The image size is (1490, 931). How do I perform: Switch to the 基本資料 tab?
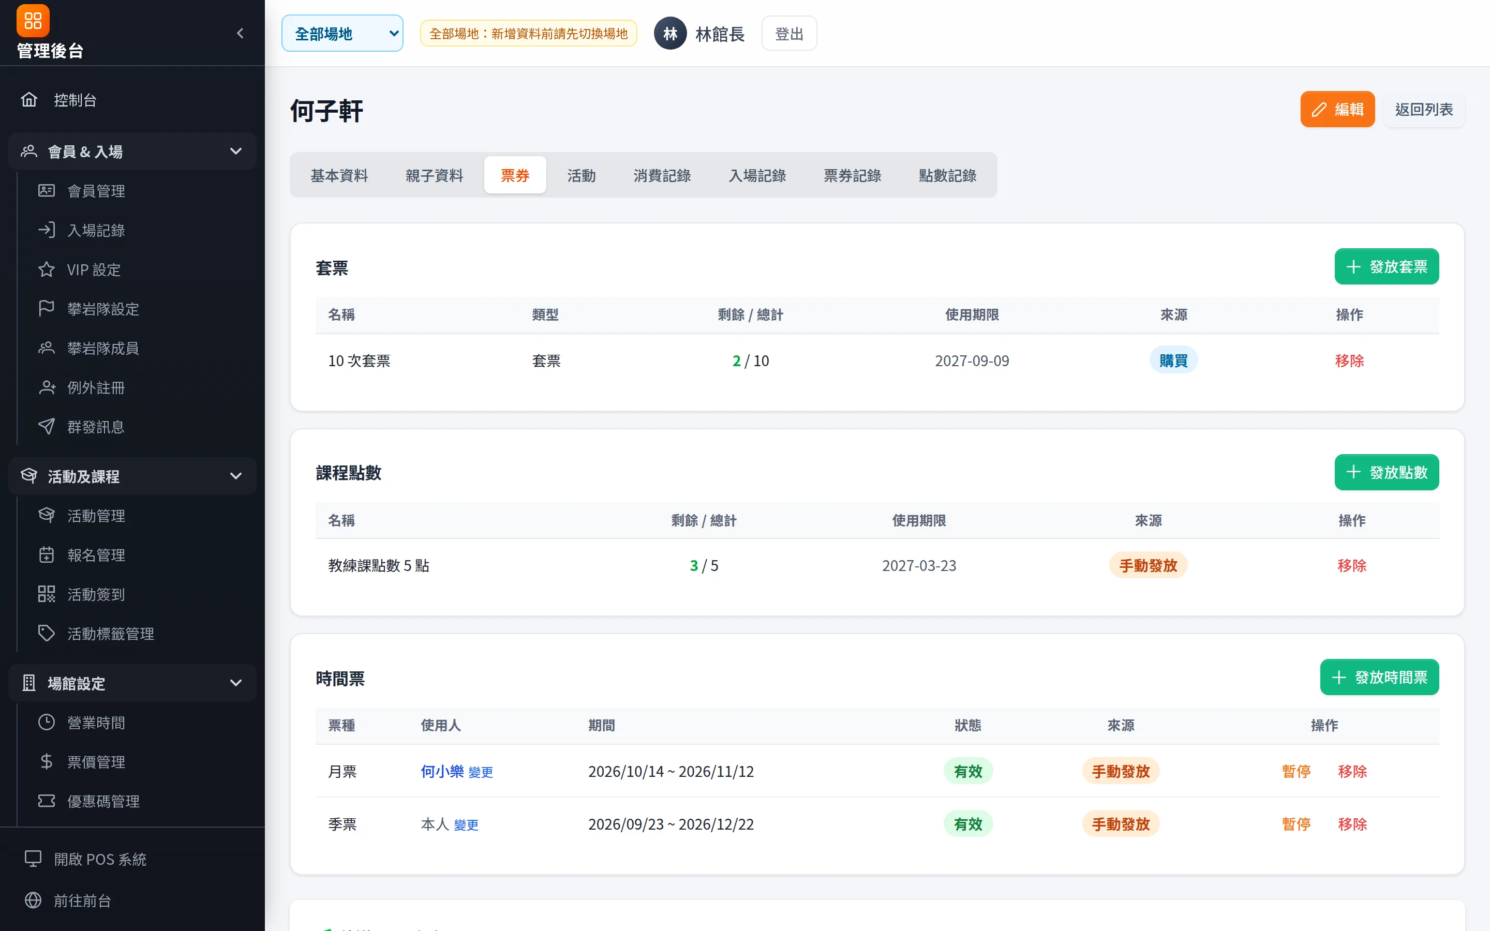point(339,175)
